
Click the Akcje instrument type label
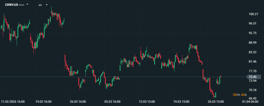(22, 5)
